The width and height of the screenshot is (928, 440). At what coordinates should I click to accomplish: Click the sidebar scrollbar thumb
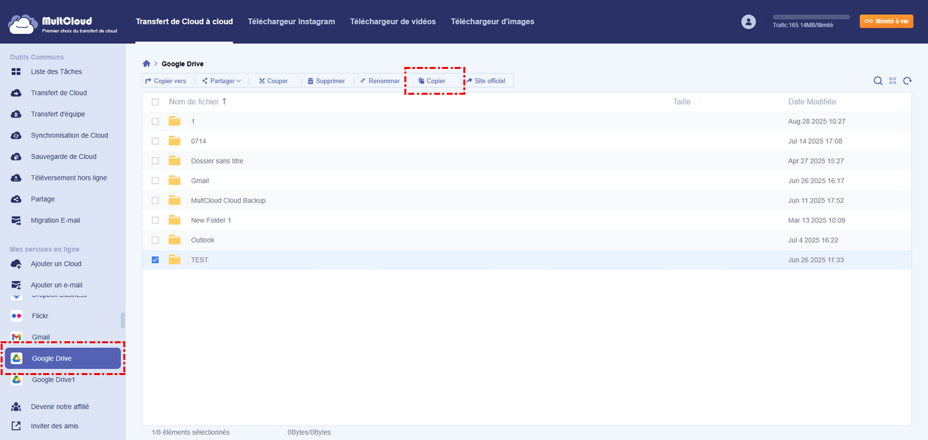click(x=123, y=320)
